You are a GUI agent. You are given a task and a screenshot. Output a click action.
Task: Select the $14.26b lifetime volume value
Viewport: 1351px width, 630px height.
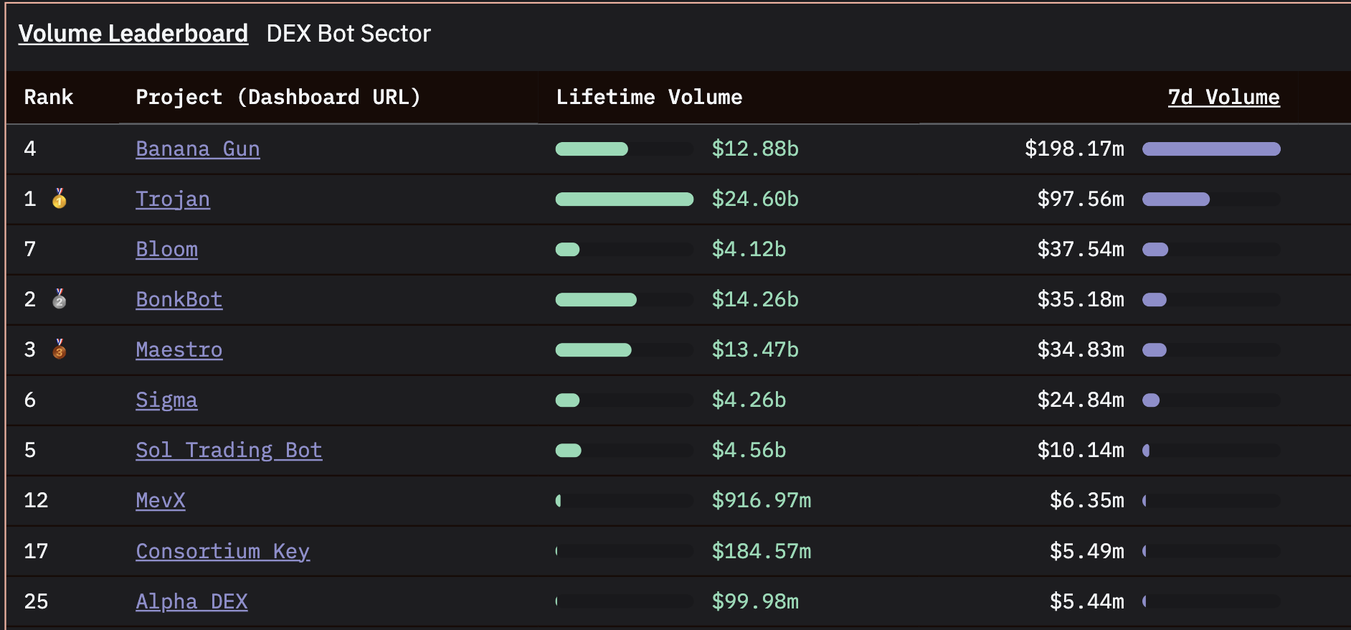pyautogui.click(x=755, y=299)
